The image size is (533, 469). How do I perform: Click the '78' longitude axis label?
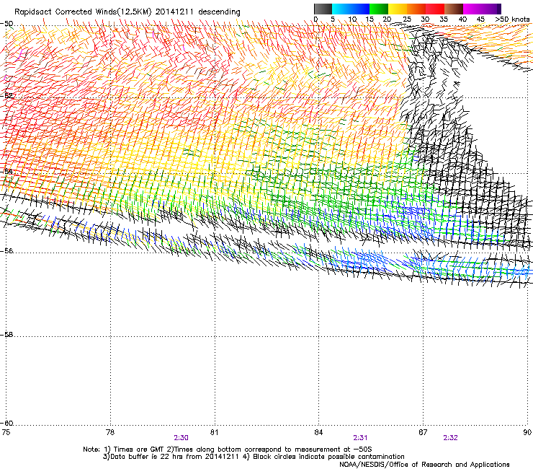pyautogui.click(x=110, y=432)
